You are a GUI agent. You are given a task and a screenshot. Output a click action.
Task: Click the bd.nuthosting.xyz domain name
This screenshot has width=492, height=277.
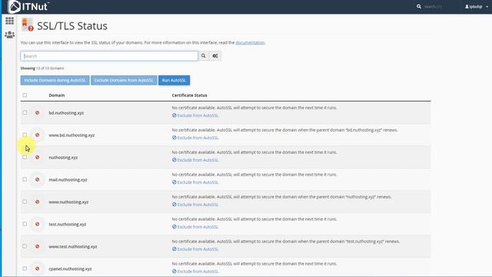66,113
